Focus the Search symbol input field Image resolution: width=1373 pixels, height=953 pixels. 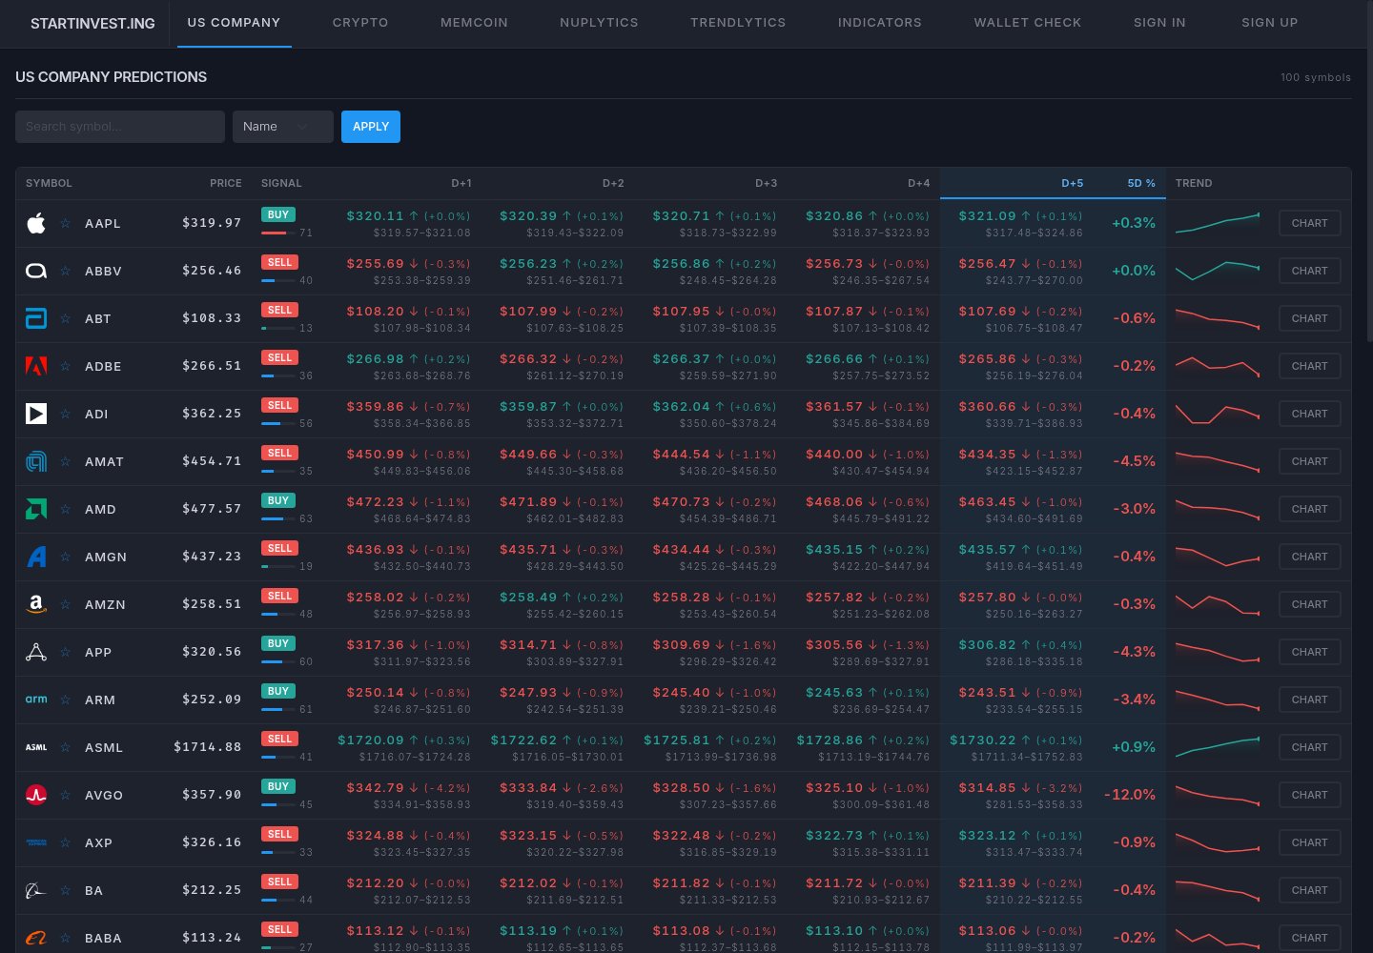point(120,127)
